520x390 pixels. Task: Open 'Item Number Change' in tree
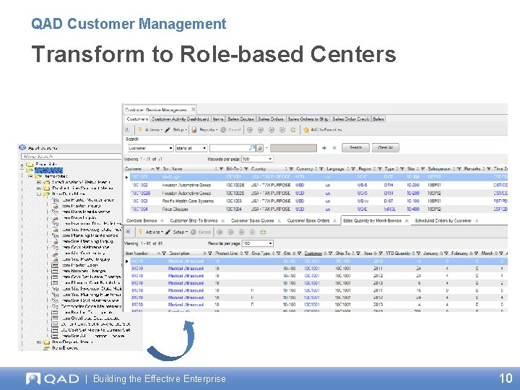(84, 271)
